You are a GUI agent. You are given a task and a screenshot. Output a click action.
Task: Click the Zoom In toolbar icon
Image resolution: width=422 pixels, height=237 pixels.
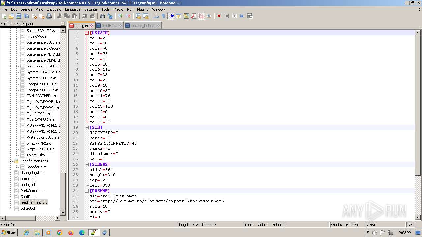[x=120, y=16]
